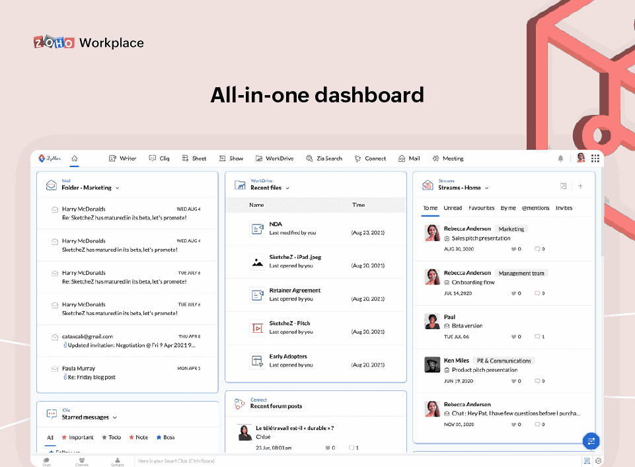Open Connect app in top bar
635x467 pixels.
pos(370,159)
